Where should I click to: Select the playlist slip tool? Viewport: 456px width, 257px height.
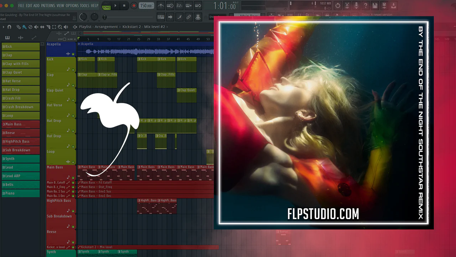tap(42, 27)
